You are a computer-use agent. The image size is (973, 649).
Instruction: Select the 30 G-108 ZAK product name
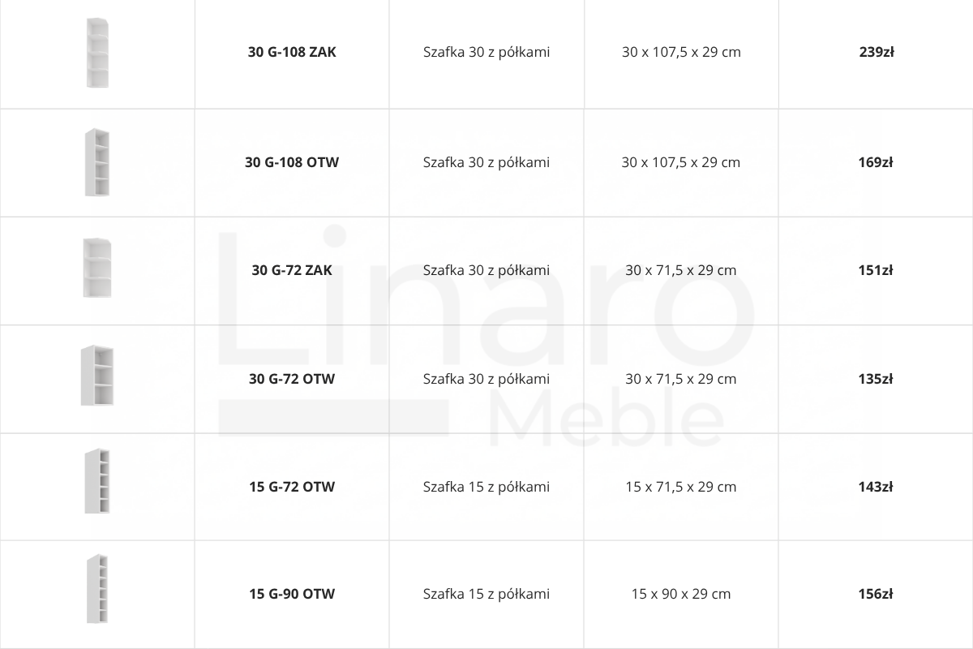tap(292, 52)
